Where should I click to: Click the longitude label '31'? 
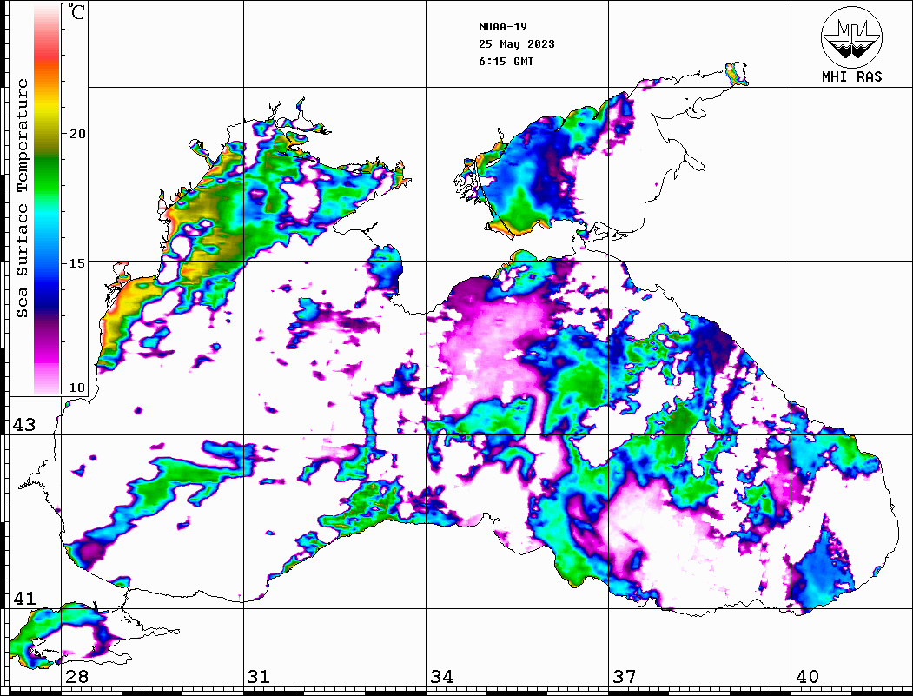pyautogui.click(x=259, y=677)
